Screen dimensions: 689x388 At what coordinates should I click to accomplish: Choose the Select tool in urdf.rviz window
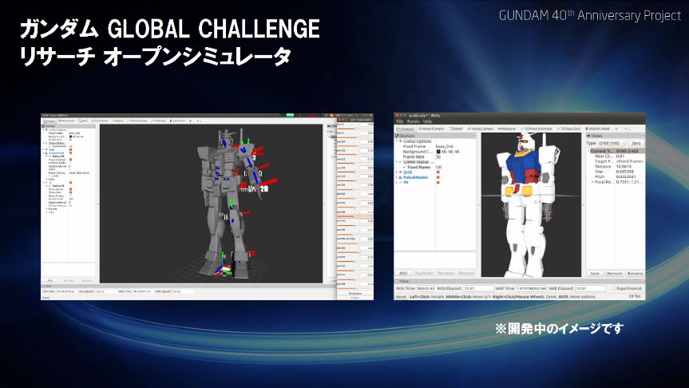[456, 129]
